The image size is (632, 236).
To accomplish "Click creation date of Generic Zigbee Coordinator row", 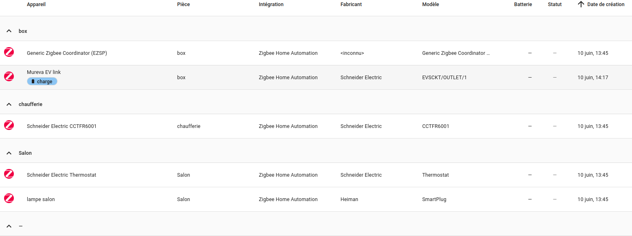I will (x=593, y=53).
